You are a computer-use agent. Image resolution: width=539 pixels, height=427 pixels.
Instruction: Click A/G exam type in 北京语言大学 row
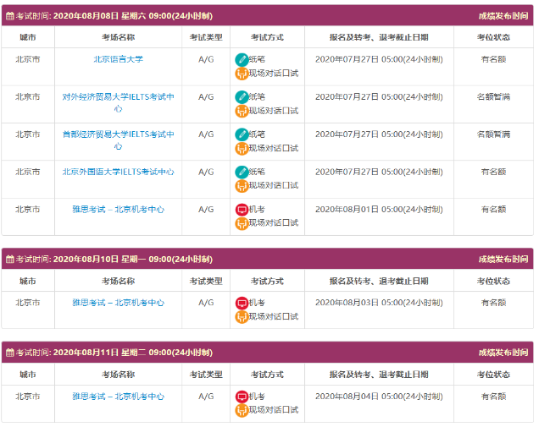(x=206, y=59)
